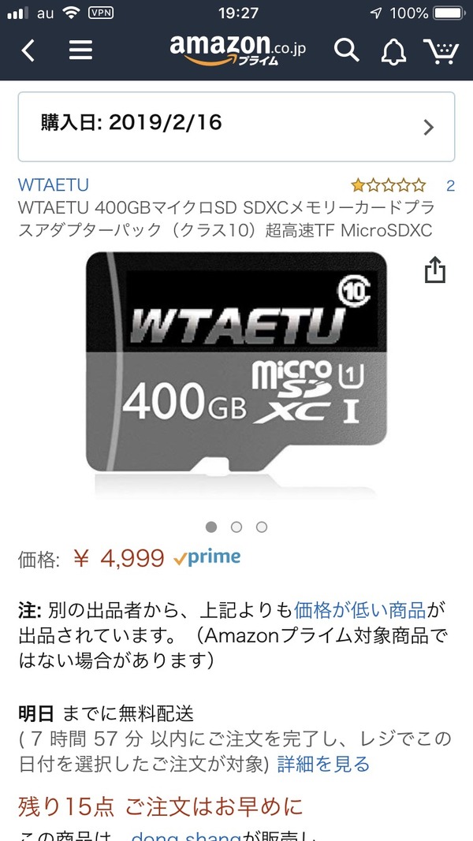Select the third image pagination dot
This screenshot has height=841, width=473.
(x=262, y=527)
